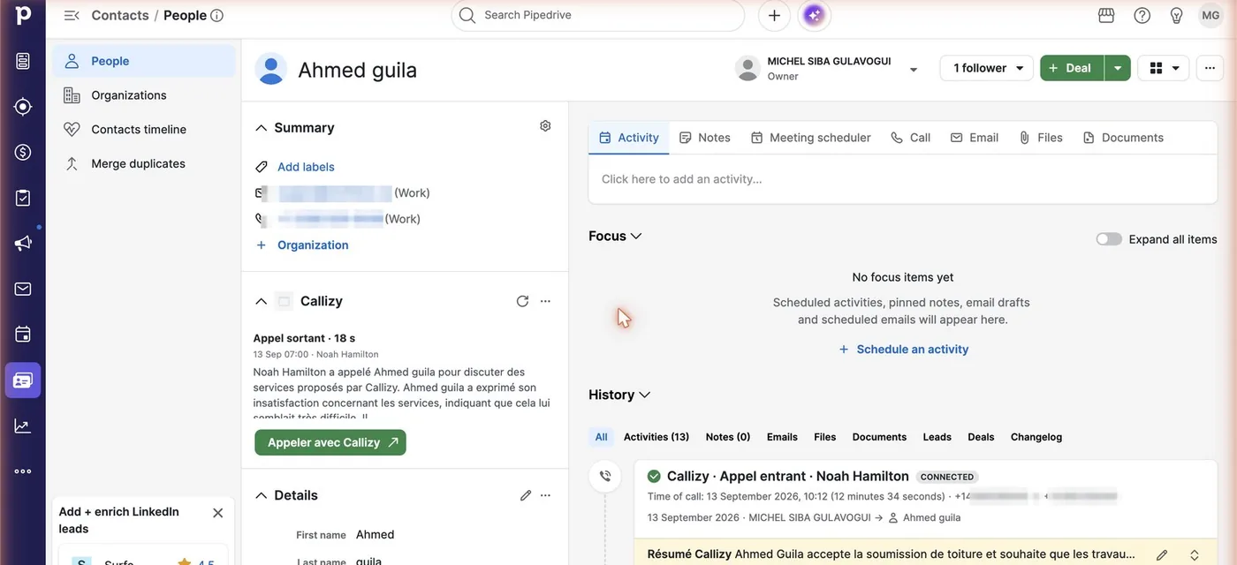Collapse the History section
1237x565 pixels.
[645, 395]
